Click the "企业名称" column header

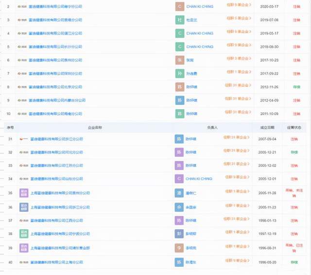click(x=97, y=127)
